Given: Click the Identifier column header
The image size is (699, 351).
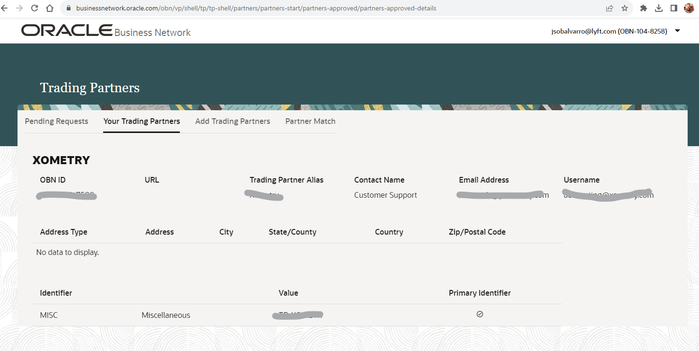Looking at the screenshot, I should point(56,293).
